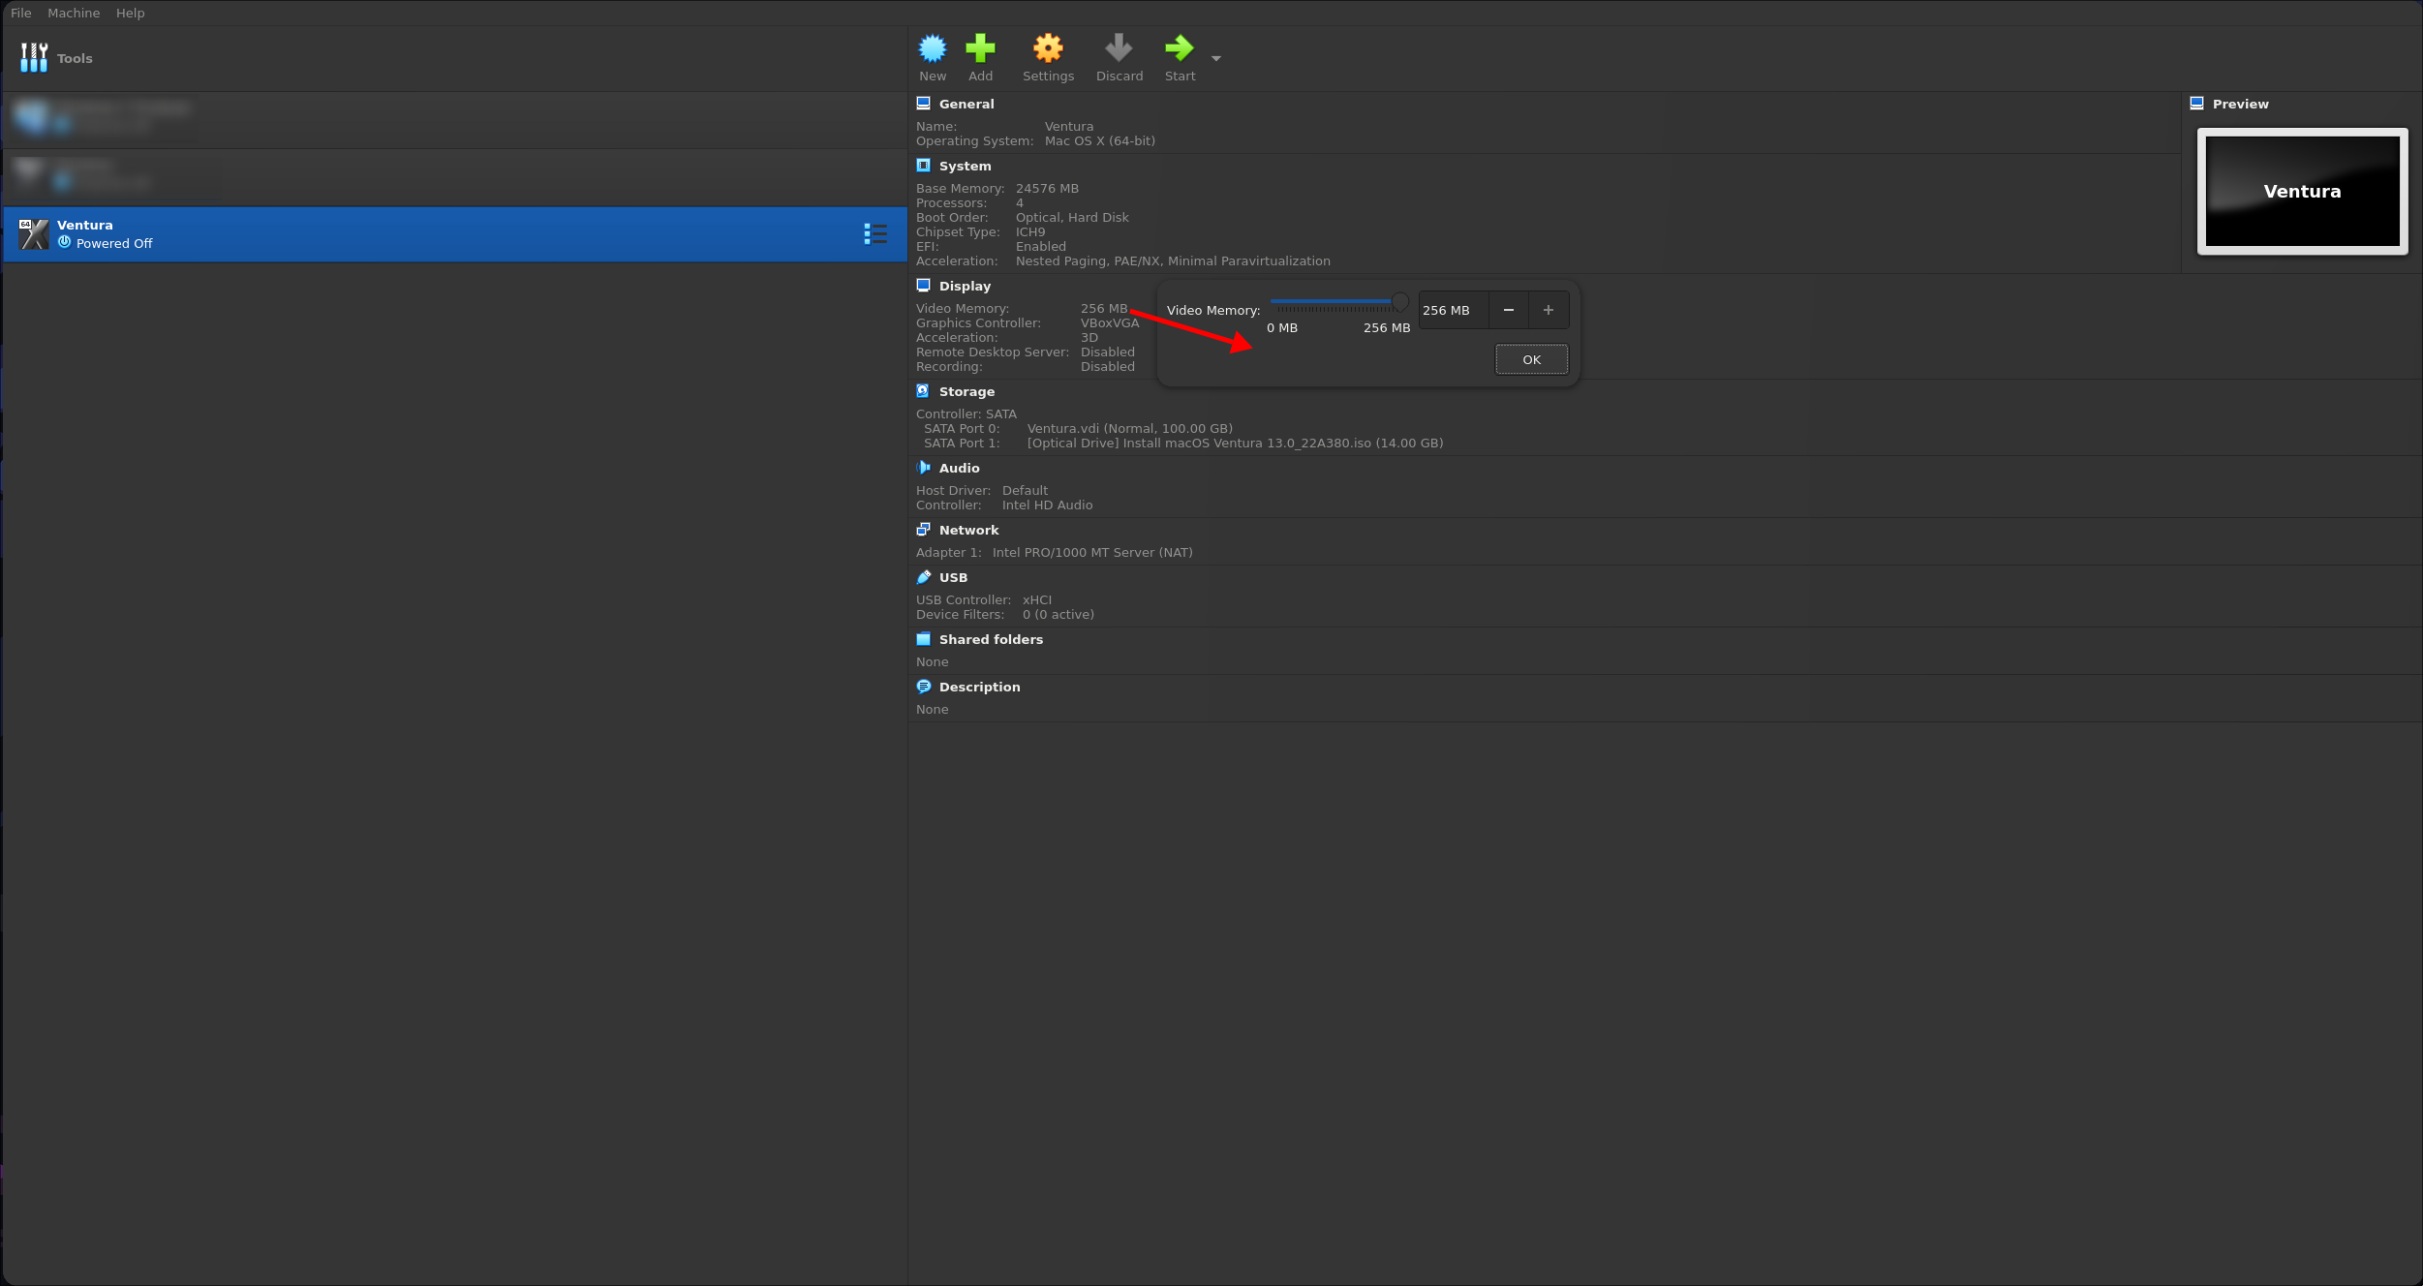Click the green Add machine icon

click(x=980, y=48)
